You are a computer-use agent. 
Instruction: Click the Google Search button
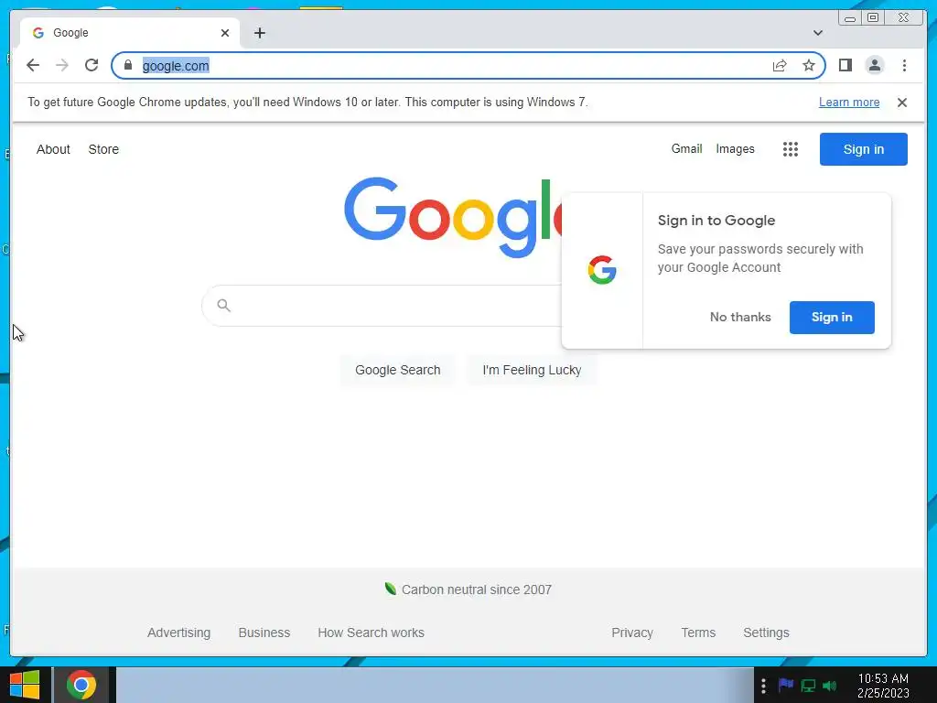pos(397,370)
